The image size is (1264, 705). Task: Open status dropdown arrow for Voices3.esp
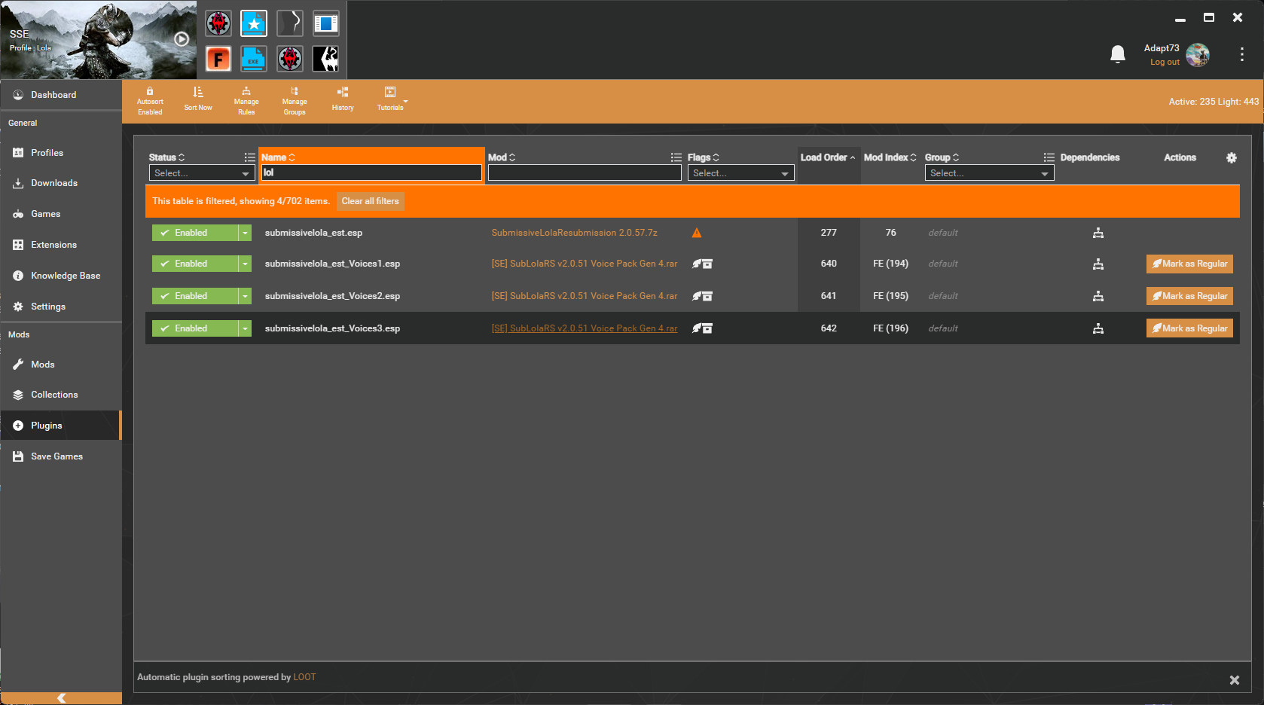coord(245,328)
